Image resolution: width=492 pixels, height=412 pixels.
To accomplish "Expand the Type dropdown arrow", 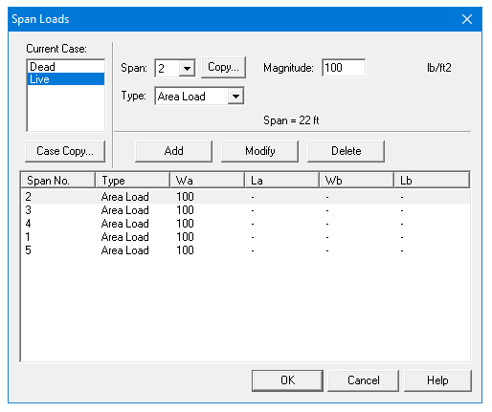I will click(235, 97).
